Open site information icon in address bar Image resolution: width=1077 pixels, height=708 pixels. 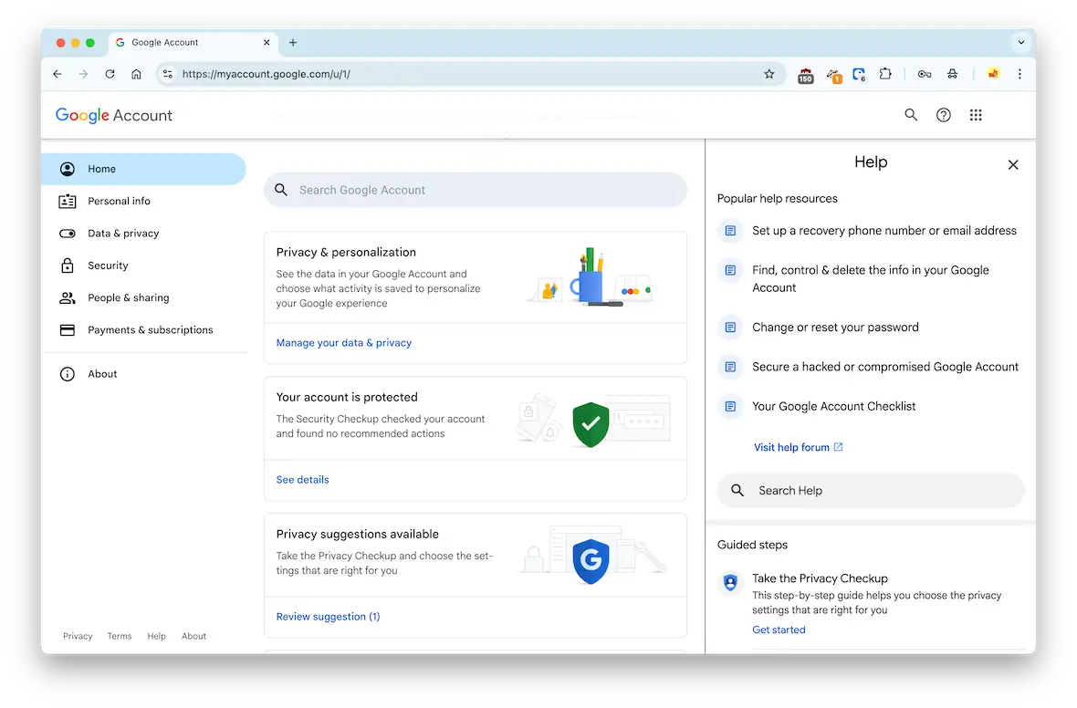168,74
